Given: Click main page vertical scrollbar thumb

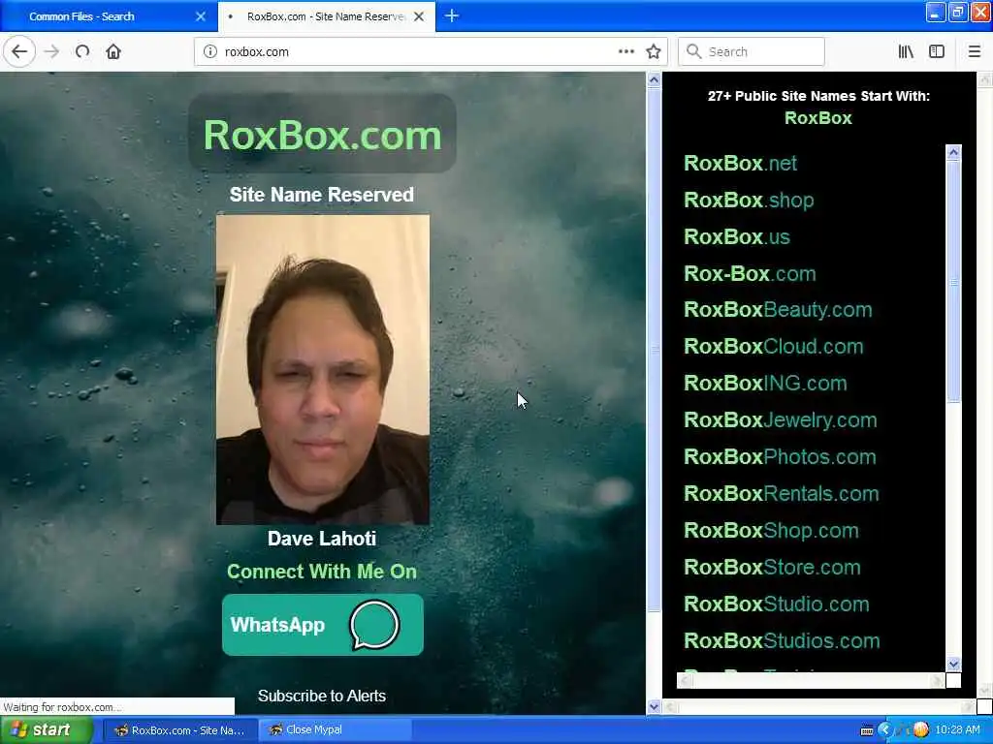Looking at the screenshot, I should pyautogui.click(x=654, y=350).
